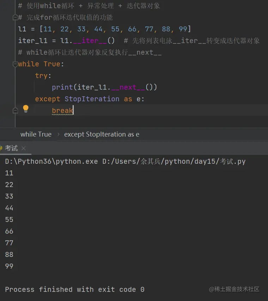Click comment about while循环让迭代器对象反复执行
Screen dimensions: 268x301
point(90,52)
